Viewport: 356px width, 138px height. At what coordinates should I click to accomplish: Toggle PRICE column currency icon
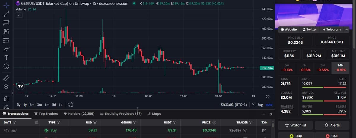[x=214, y=122]
